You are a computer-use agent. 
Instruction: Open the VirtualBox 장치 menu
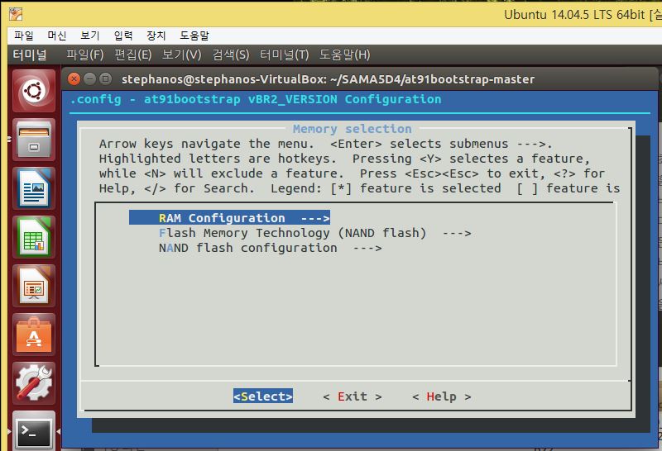click(156, 36)
